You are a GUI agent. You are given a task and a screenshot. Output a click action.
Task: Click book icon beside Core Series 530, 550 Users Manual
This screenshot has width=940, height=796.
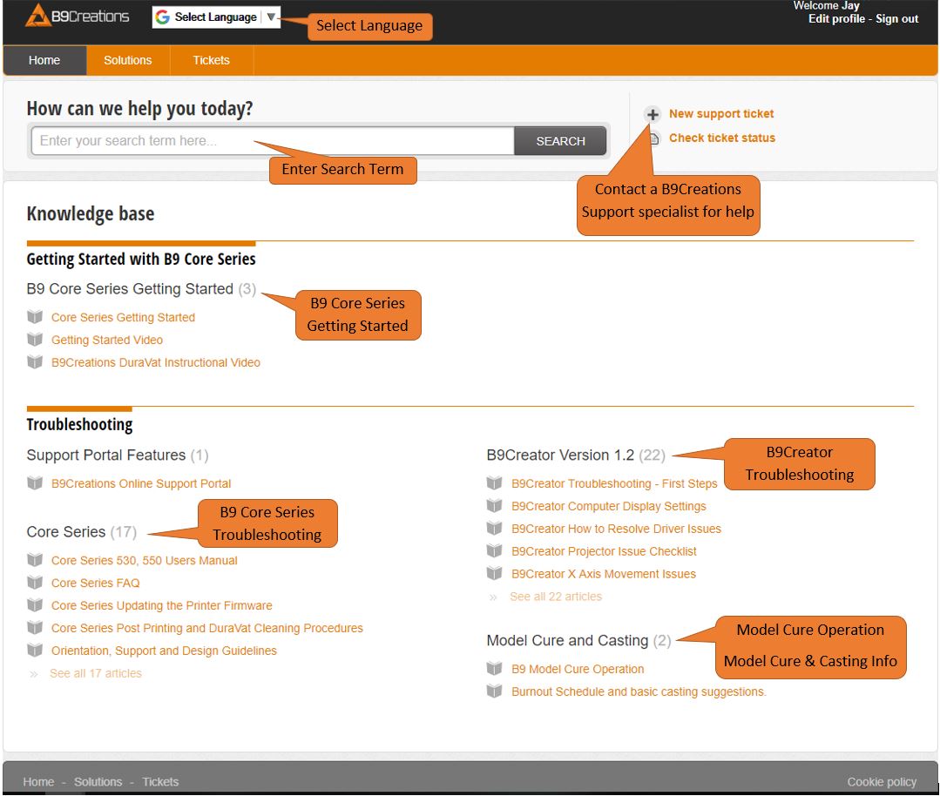[36, 560]
